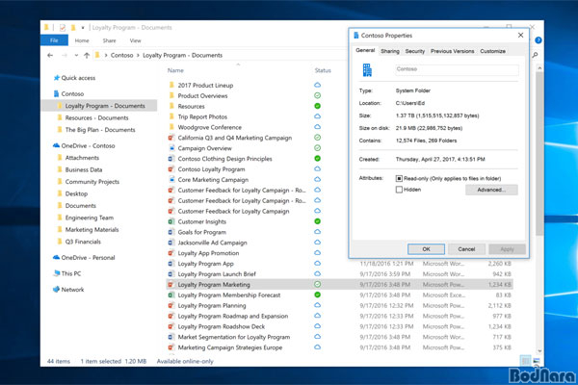Go back with the Back arrow
This screenshot has height=385, width=578.
coord(50,55)
